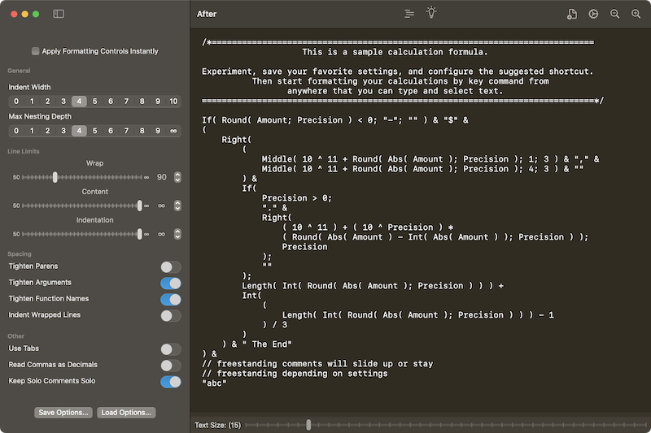Set Indent Width to 7
Screen dimensions: 651x433
(x=126, y=101)
